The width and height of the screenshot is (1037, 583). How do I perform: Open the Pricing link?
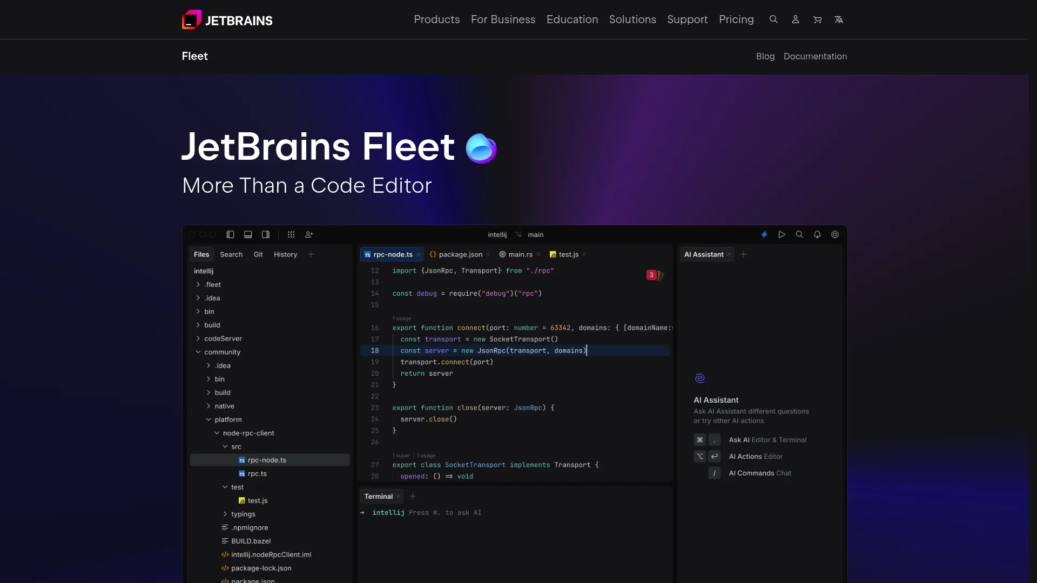(736, 19)
